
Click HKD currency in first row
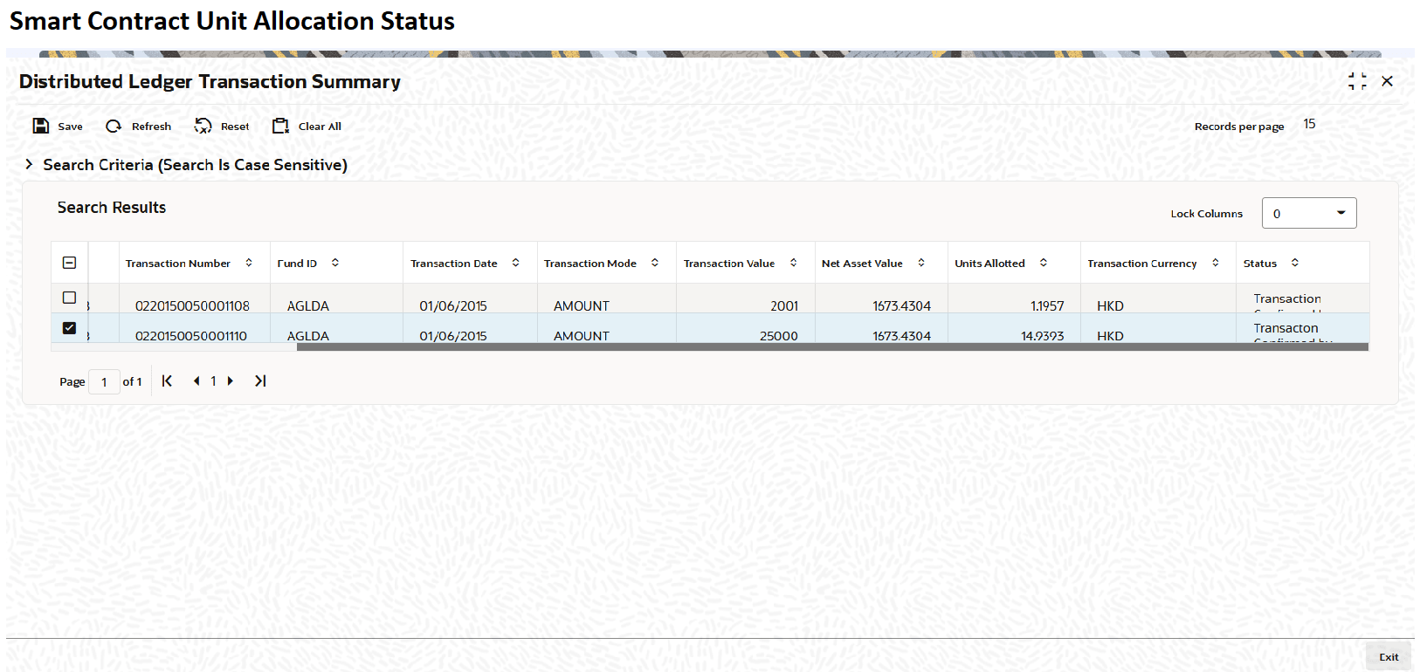[1110, 305]
